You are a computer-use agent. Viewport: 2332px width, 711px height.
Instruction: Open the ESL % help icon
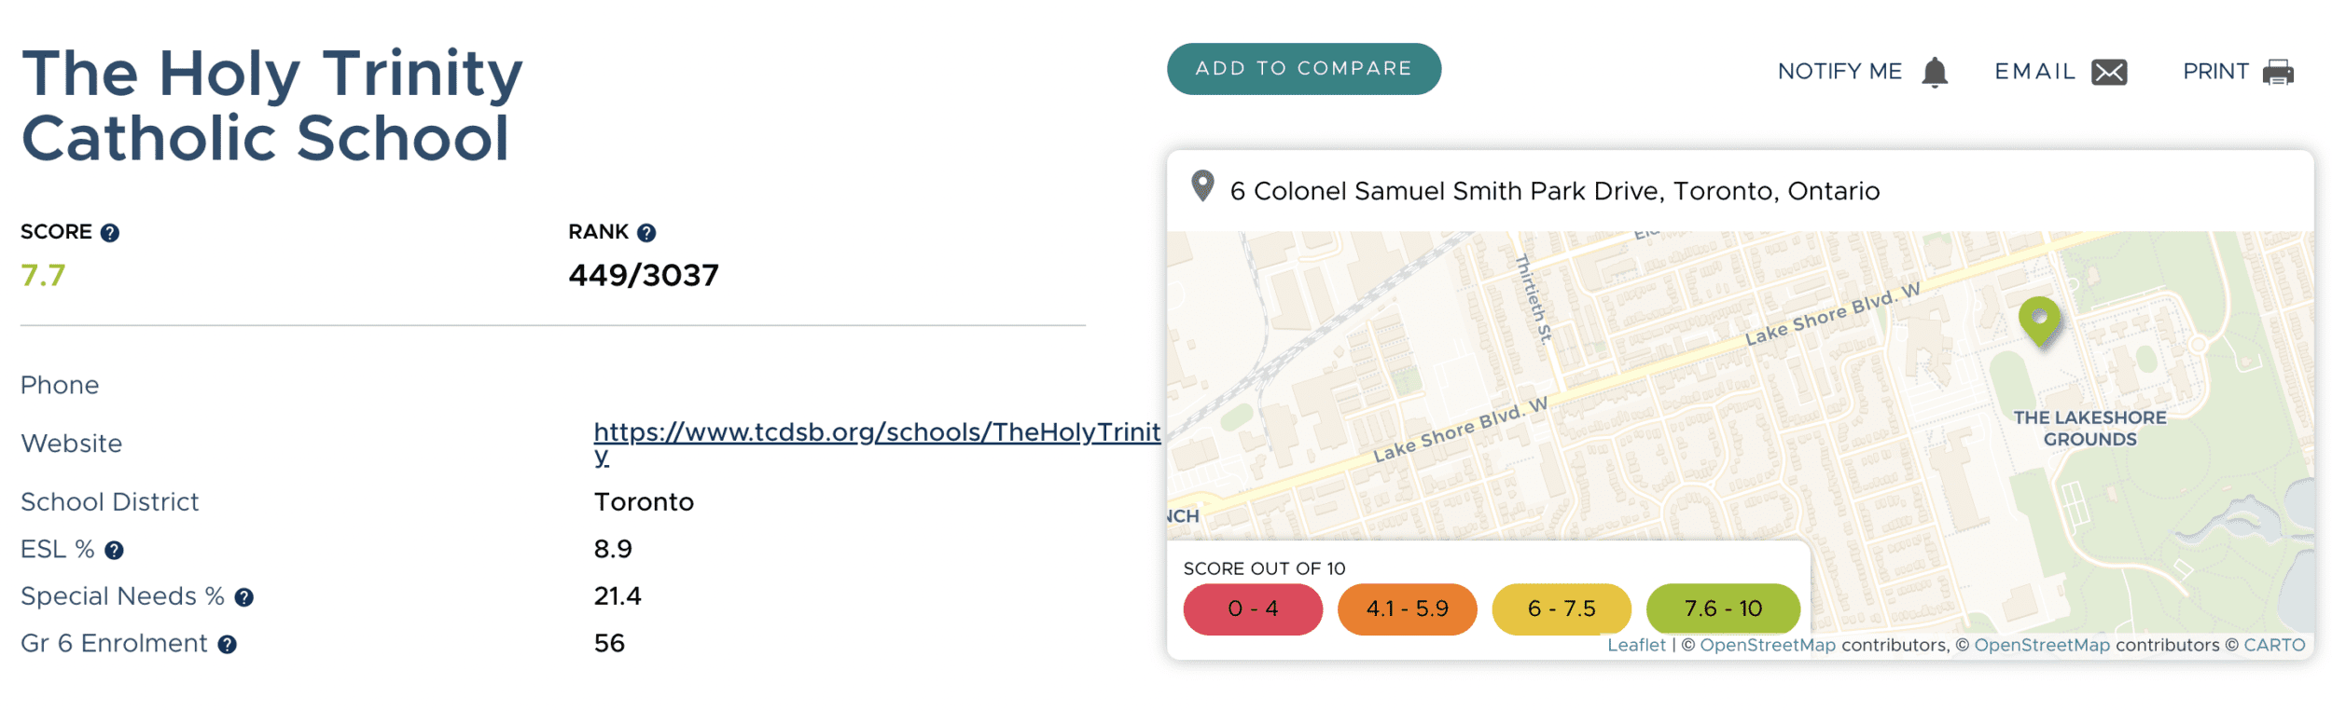114,551
